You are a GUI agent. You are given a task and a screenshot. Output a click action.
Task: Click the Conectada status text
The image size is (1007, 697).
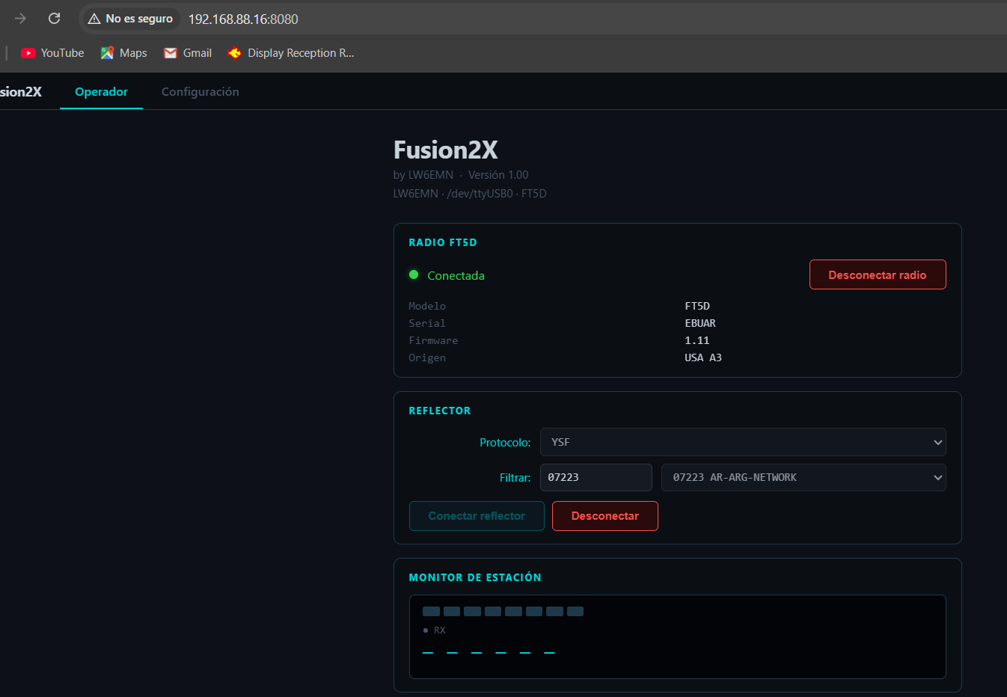[x=456, y=275]
